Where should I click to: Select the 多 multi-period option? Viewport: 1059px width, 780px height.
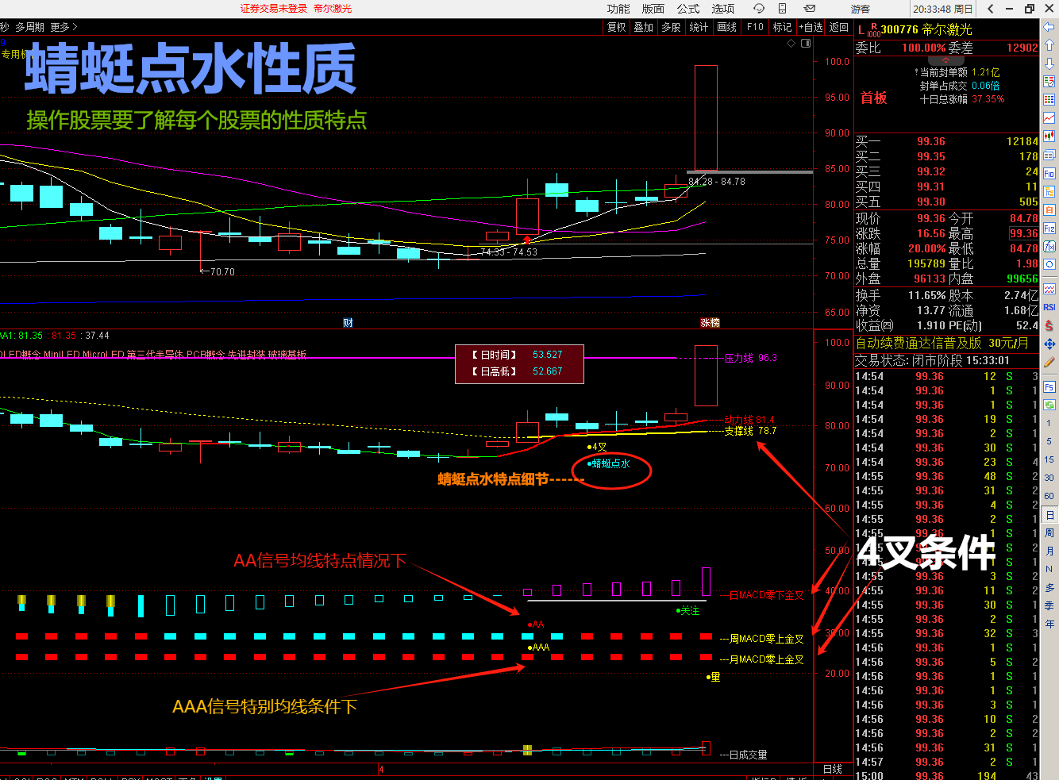coord(1049,588)
